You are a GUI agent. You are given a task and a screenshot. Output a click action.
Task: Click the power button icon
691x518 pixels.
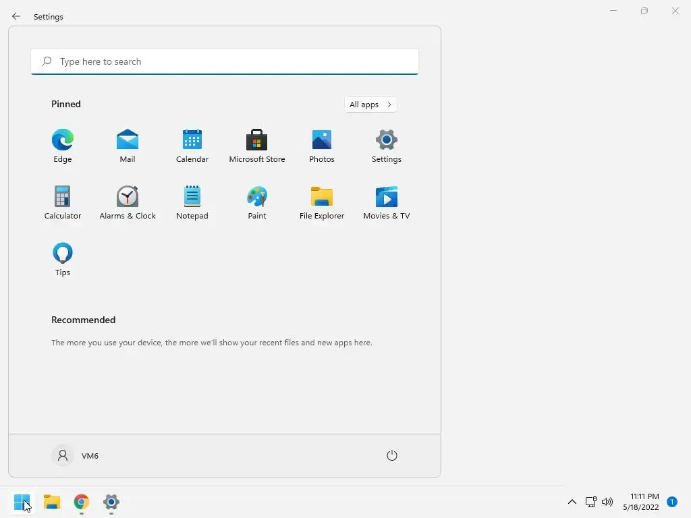coord(392,455)
